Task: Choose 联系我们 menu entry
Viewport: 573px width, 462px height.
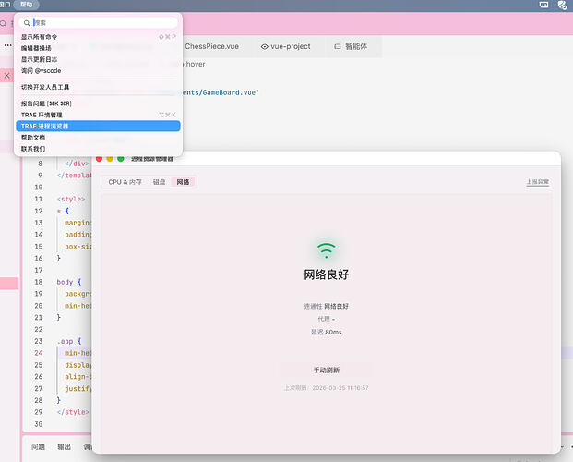Action: pos(98,149)
